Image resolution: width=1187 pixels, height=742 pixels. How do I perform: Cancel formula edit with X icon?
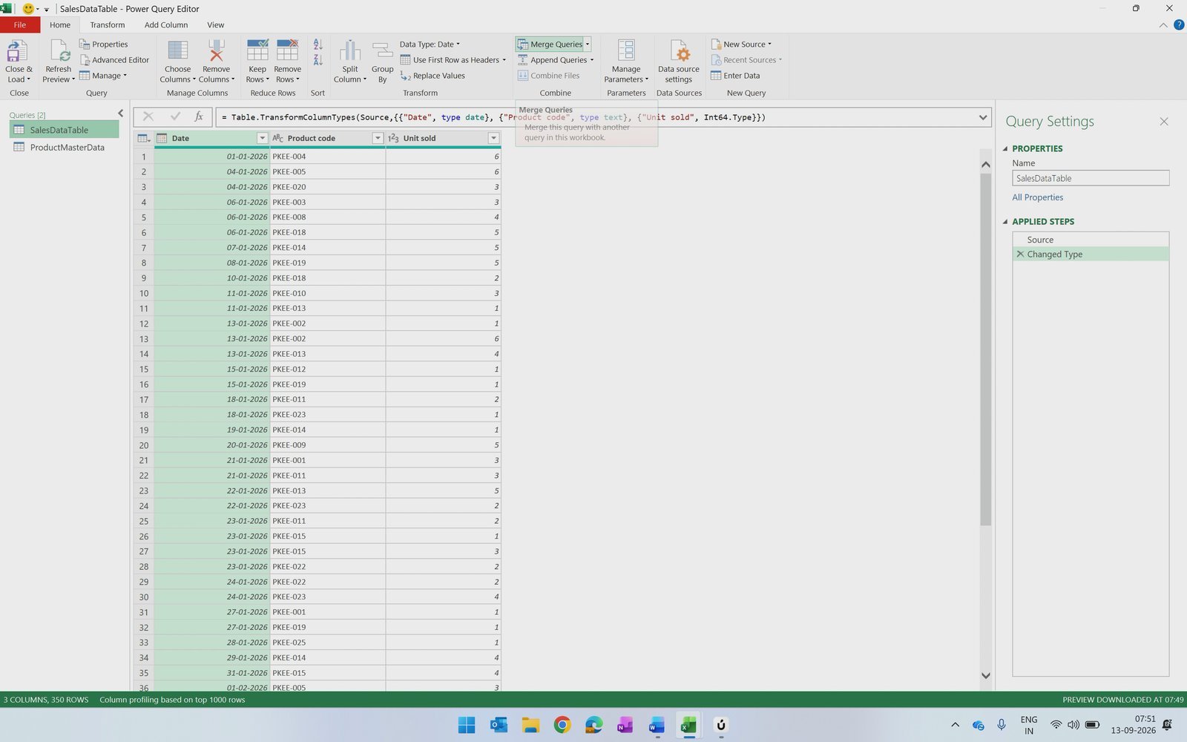[x=148, y=116]
